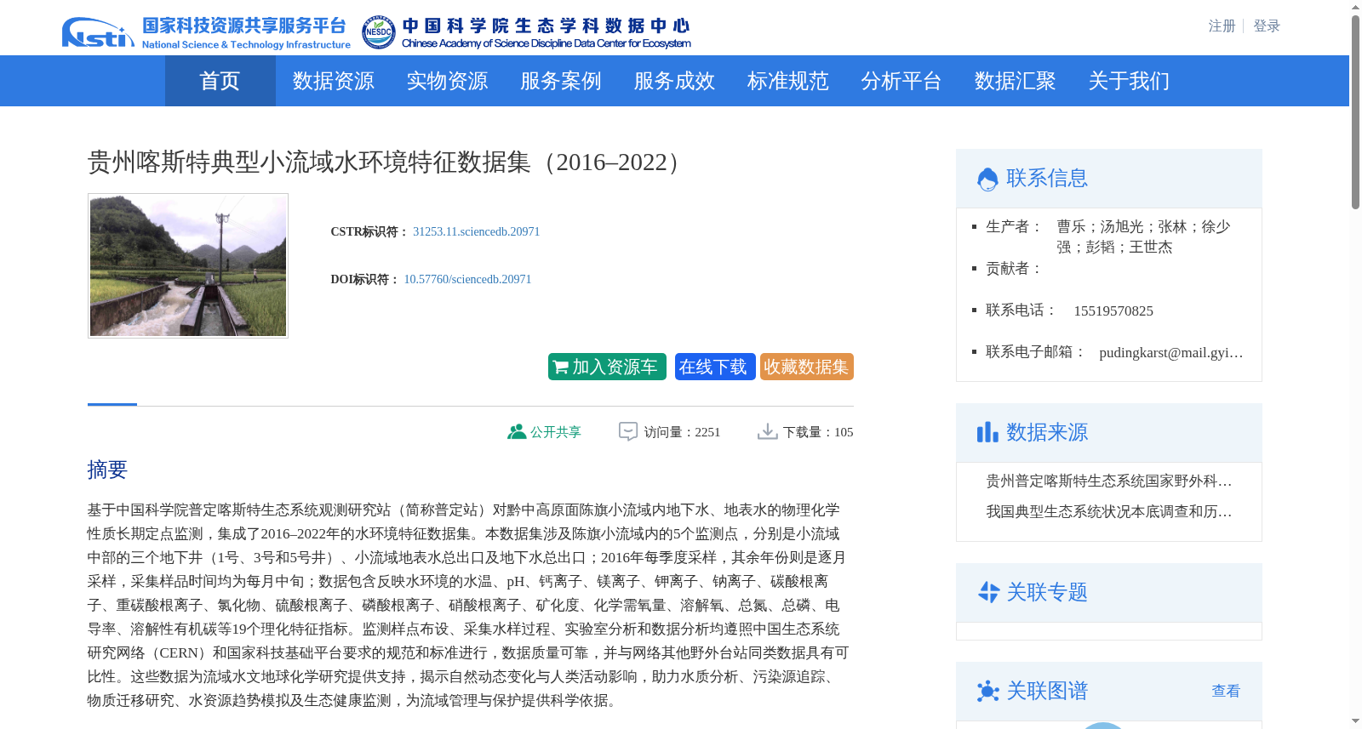
Task: Click the 数据来源 bar chart icon
Action: (x=987, y=432)
